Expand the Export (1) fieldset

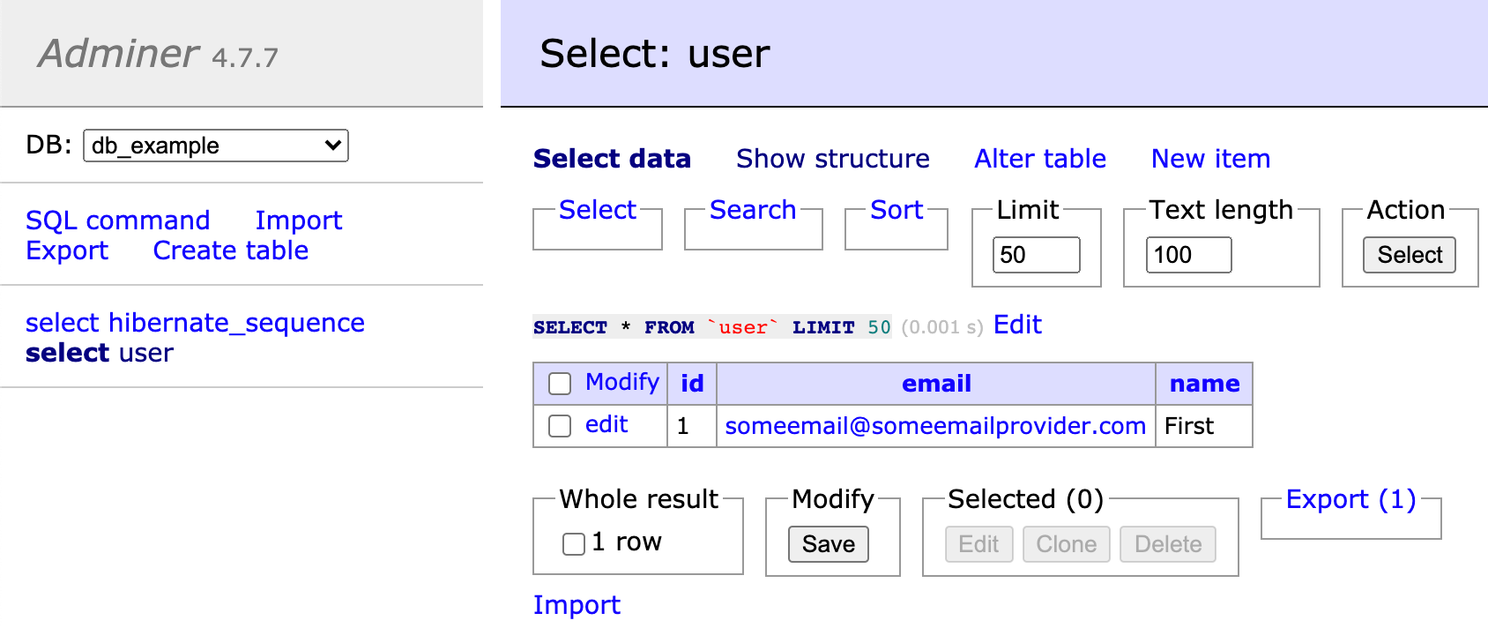[1351, 499]
